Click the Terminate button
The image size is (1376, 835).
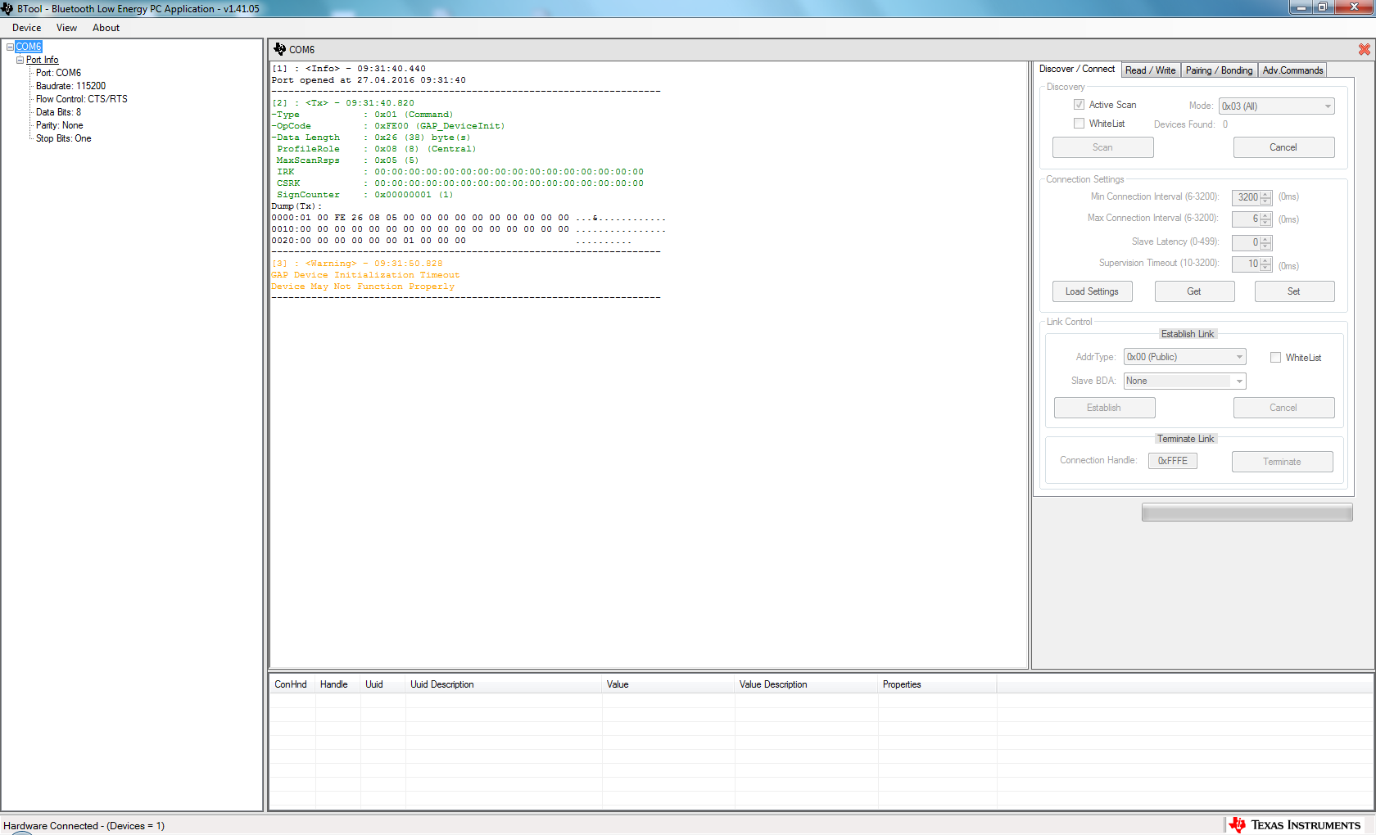click(1282, 462)
